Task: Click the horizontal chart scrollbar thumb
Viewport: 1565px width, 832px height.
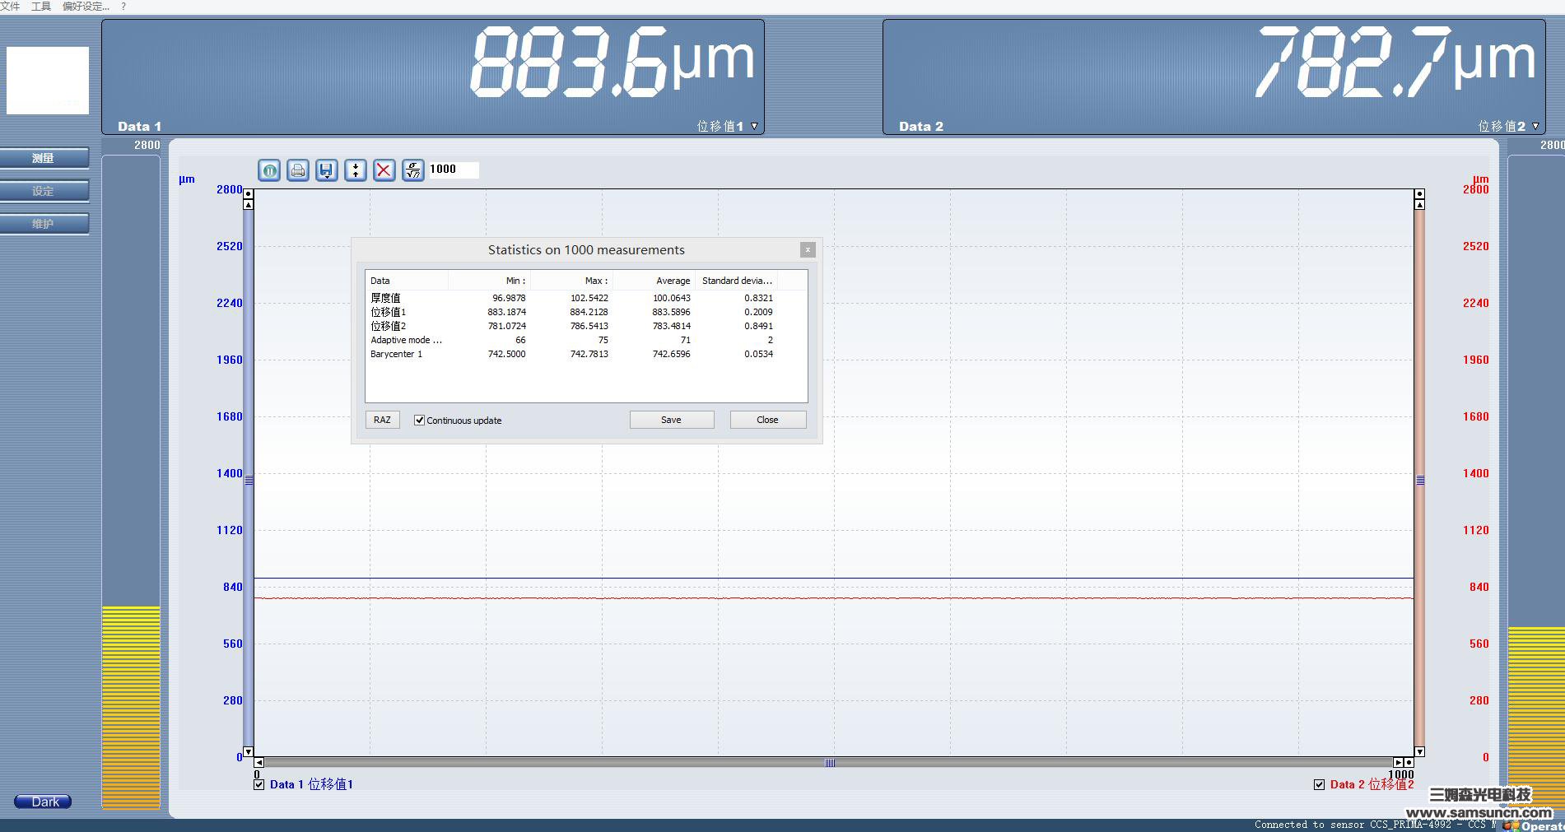Action: tap(830, 763)
